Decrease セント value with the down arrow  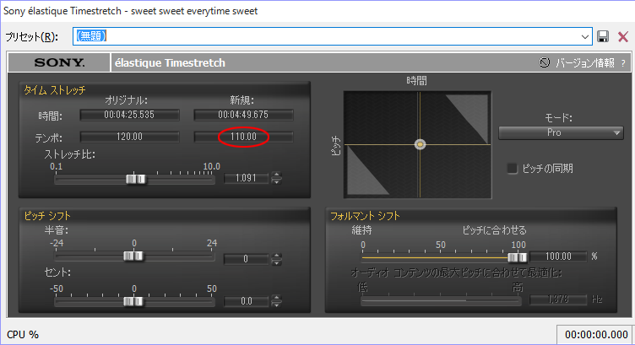point(277,305)
